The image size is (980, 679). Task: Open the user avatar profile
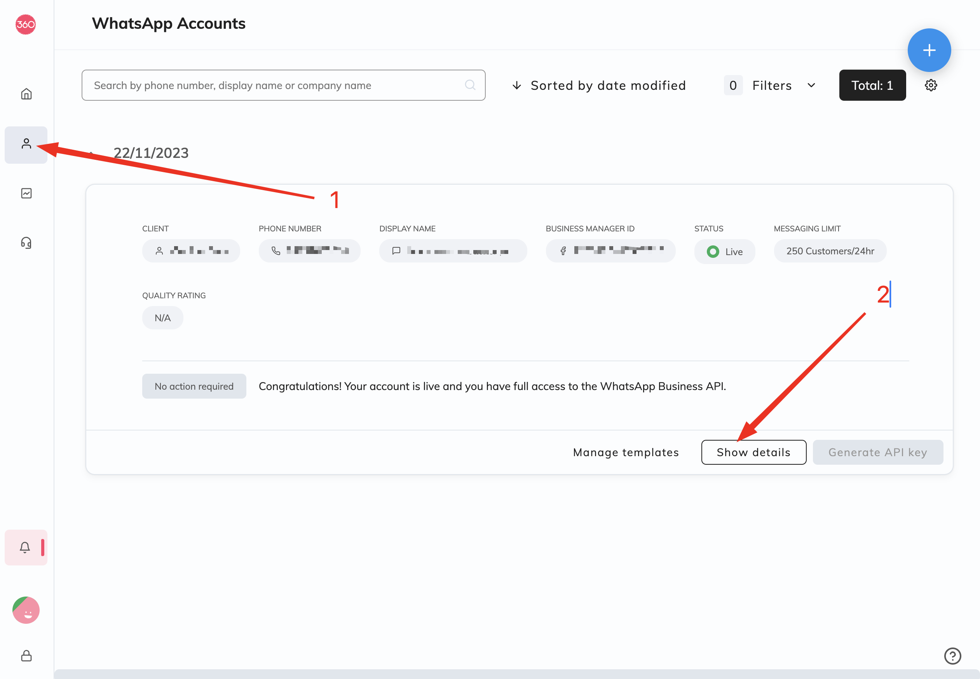[26, 610]
